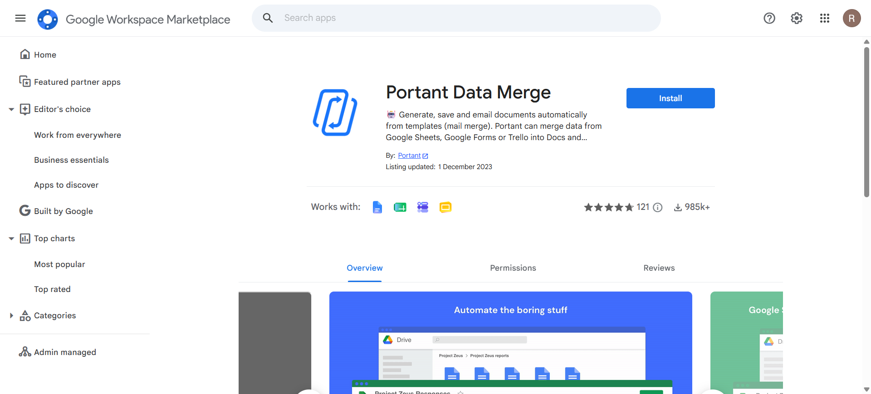Click the 985k+ downloads icon
Viewport: 871px width, 394px height.
678,207
